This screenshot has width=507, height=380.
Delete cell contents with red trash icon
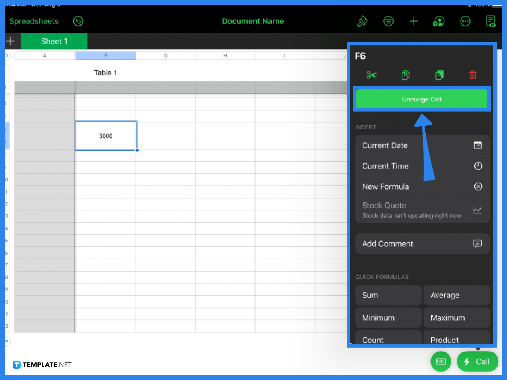(x=473, y=75)
